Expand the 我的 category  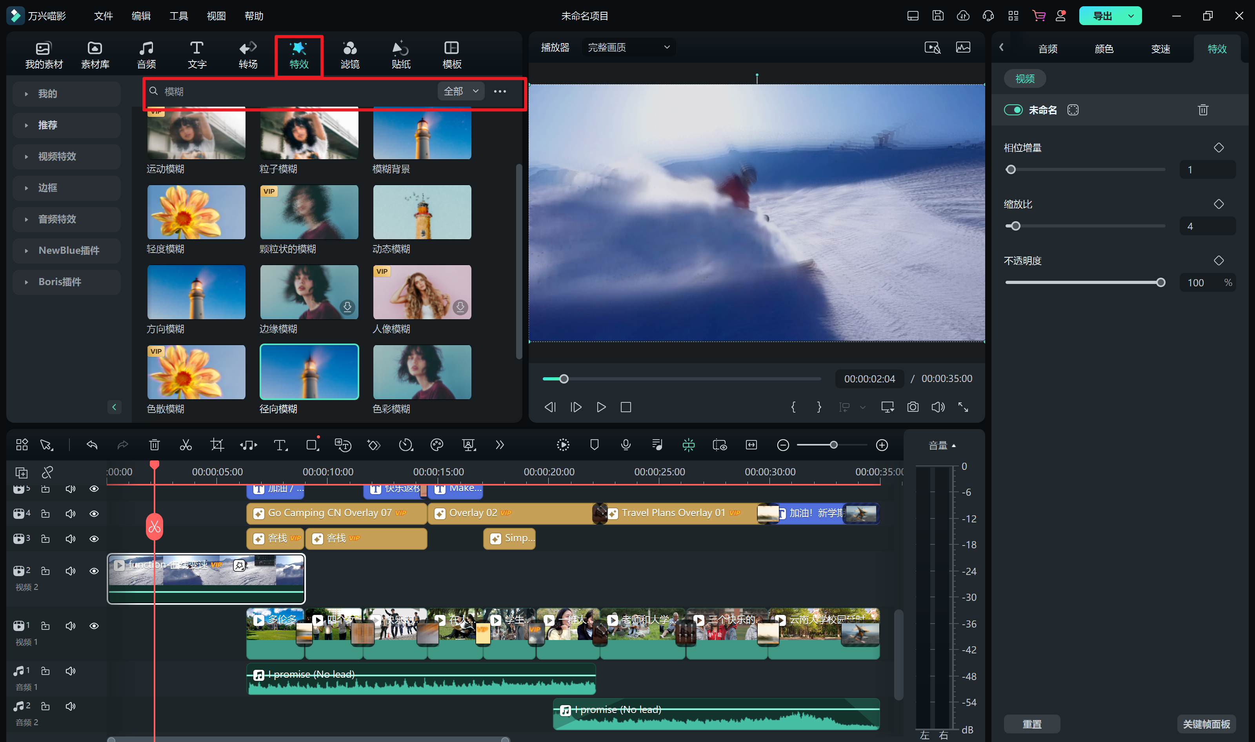(x=67, y=94)
